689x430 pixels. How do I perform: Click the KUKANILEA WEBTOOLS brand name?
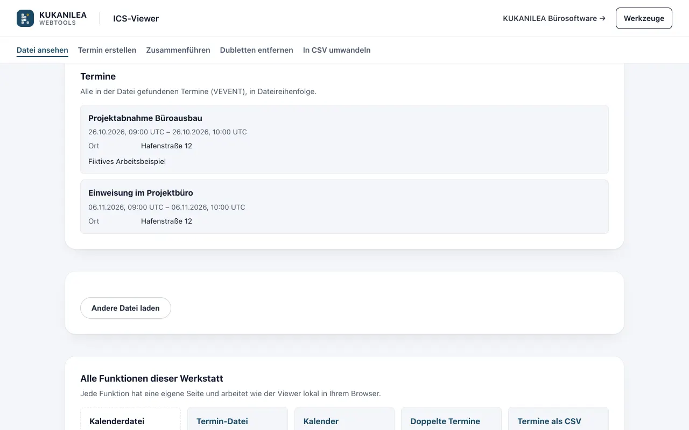[x=63, y=18]
